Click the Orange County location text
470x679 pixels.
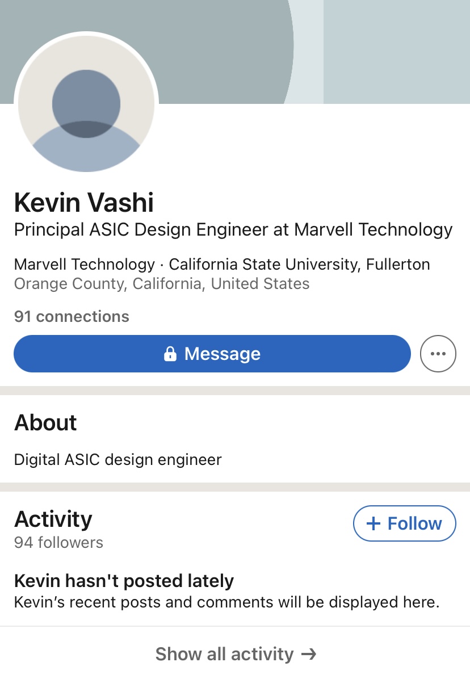162,284
